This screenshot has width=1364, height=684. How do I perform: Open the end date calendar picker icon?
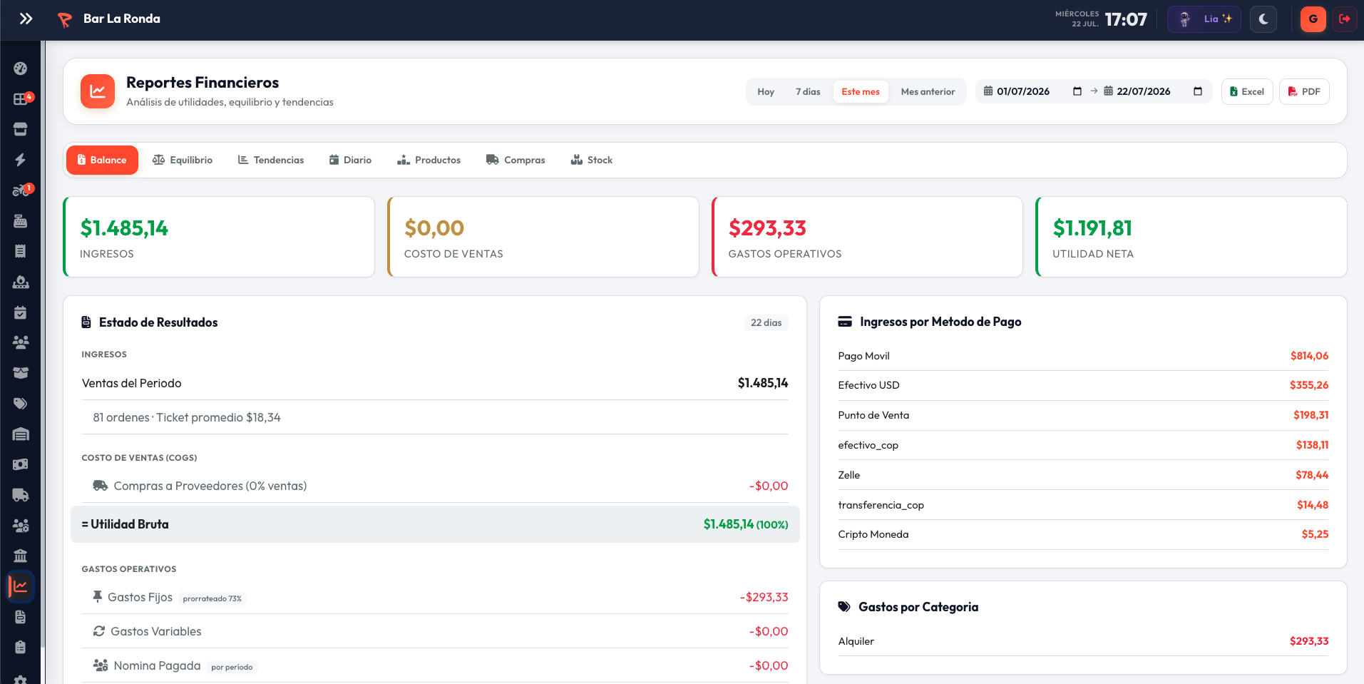tap(1198, 91)
